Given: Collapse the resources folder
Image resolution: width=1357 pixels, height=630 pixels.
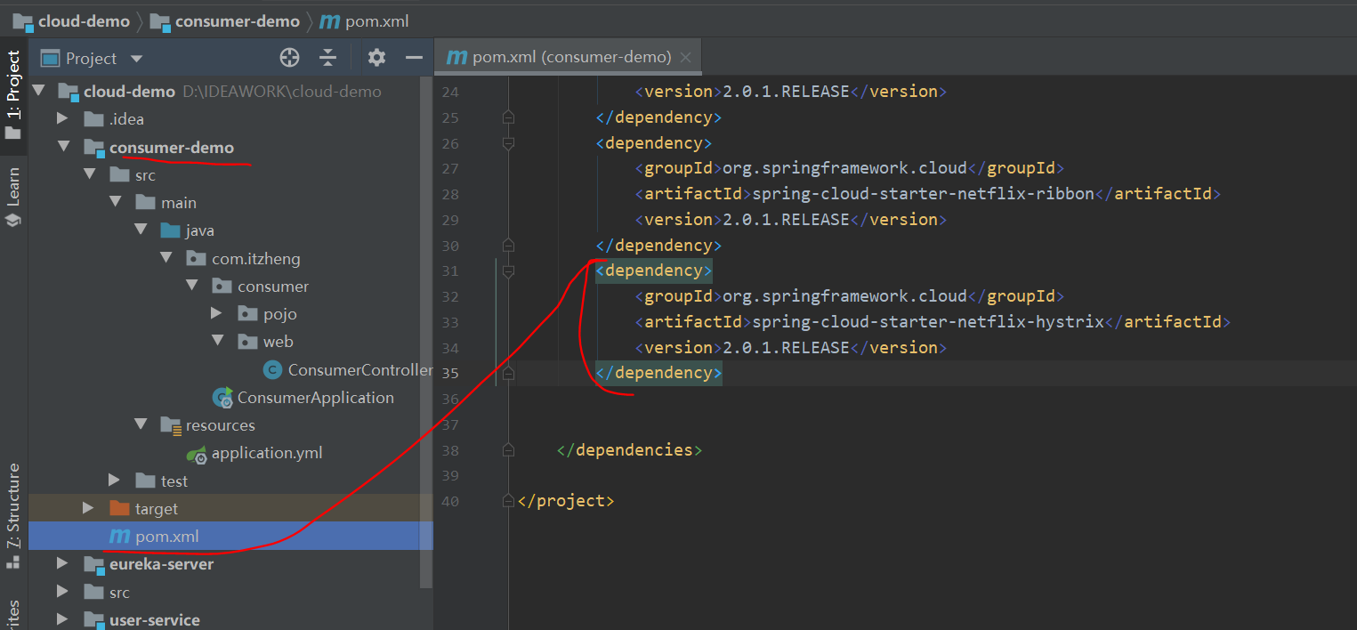Looking at the screenshot, I should click(x=141, y=424).
